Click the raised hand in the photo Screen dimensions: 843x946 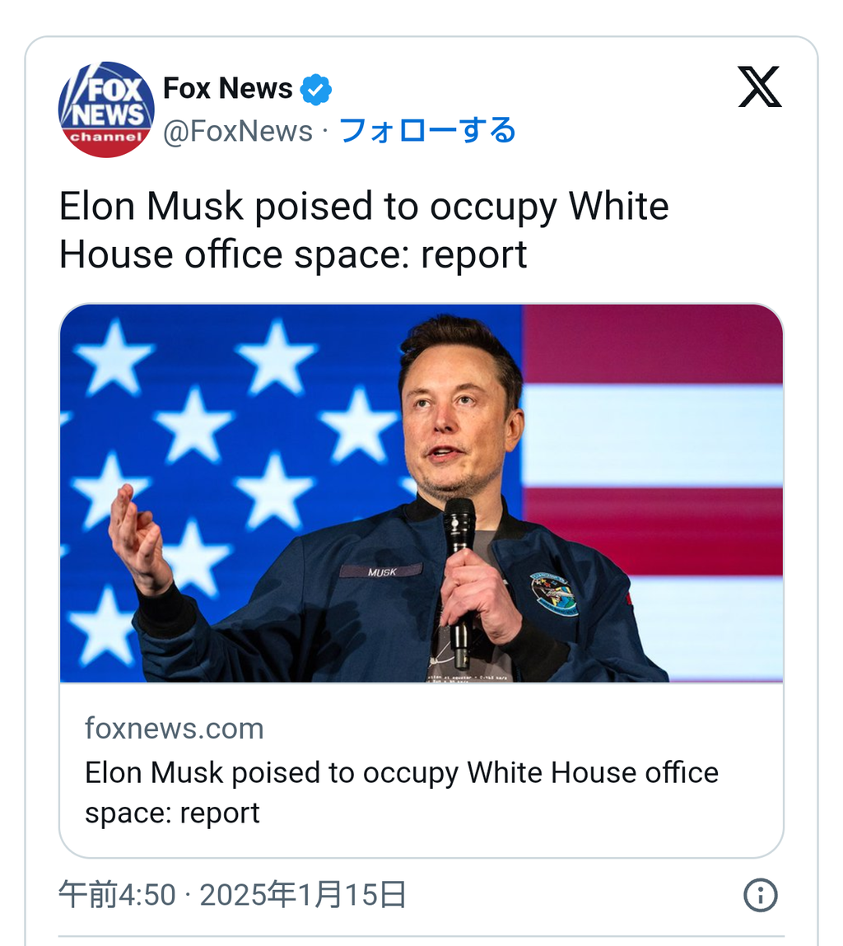pyautogui.click(x=138, y=535)
